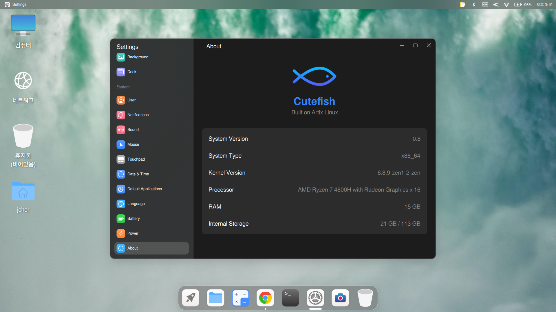
Task: Click the Cutefish title text
Action: coord(314,101)
